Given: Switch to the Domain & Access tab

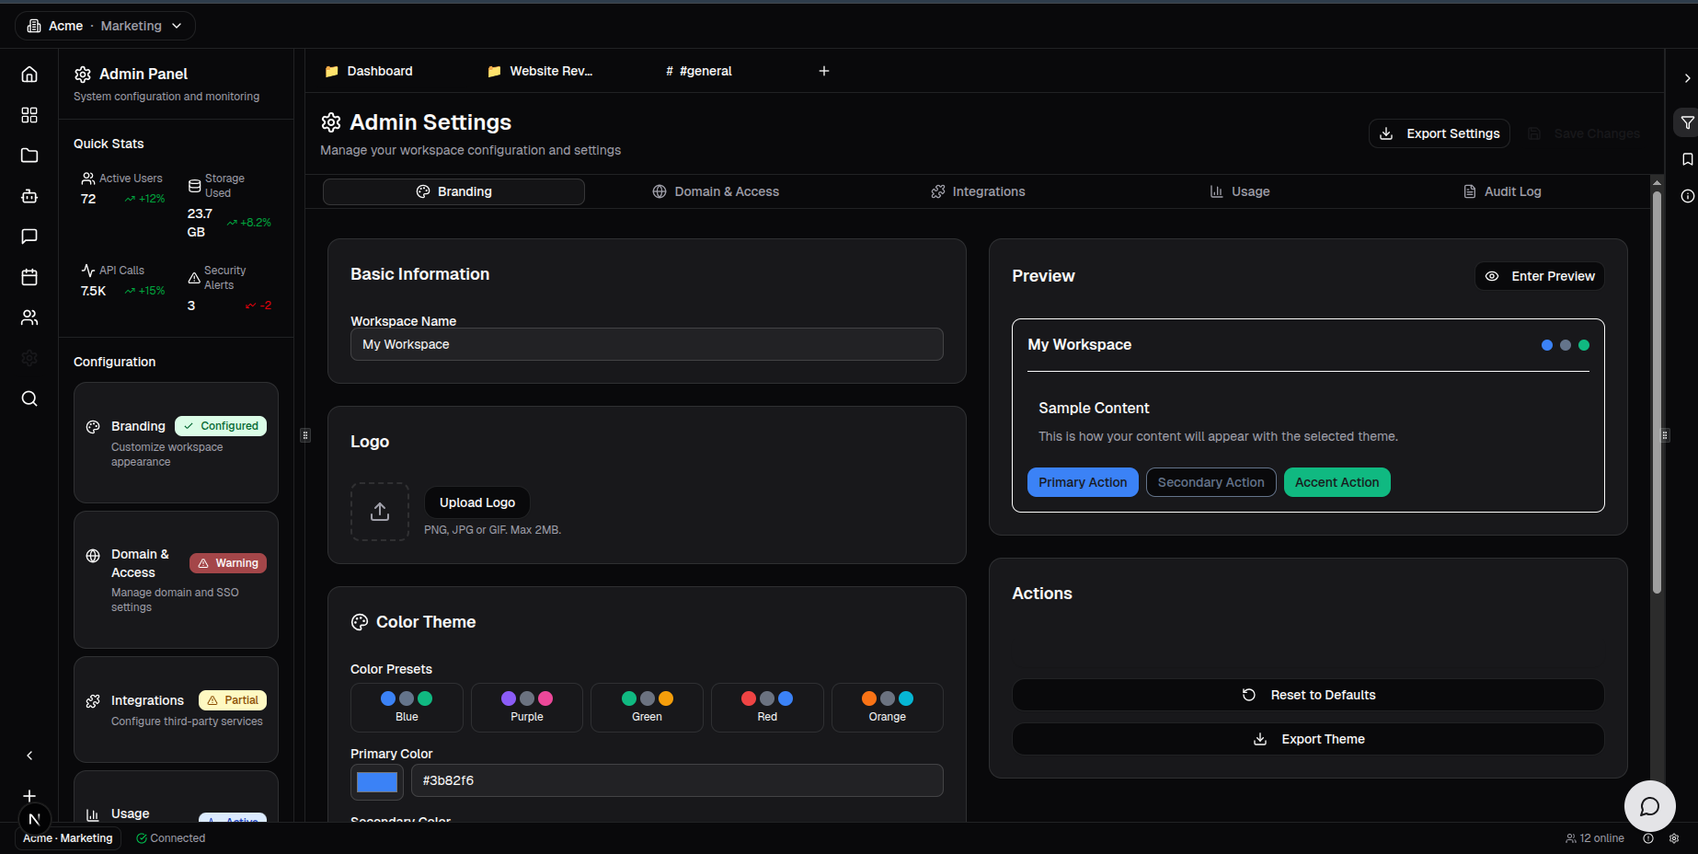Looking at the screenshot, I should [716, 191].
